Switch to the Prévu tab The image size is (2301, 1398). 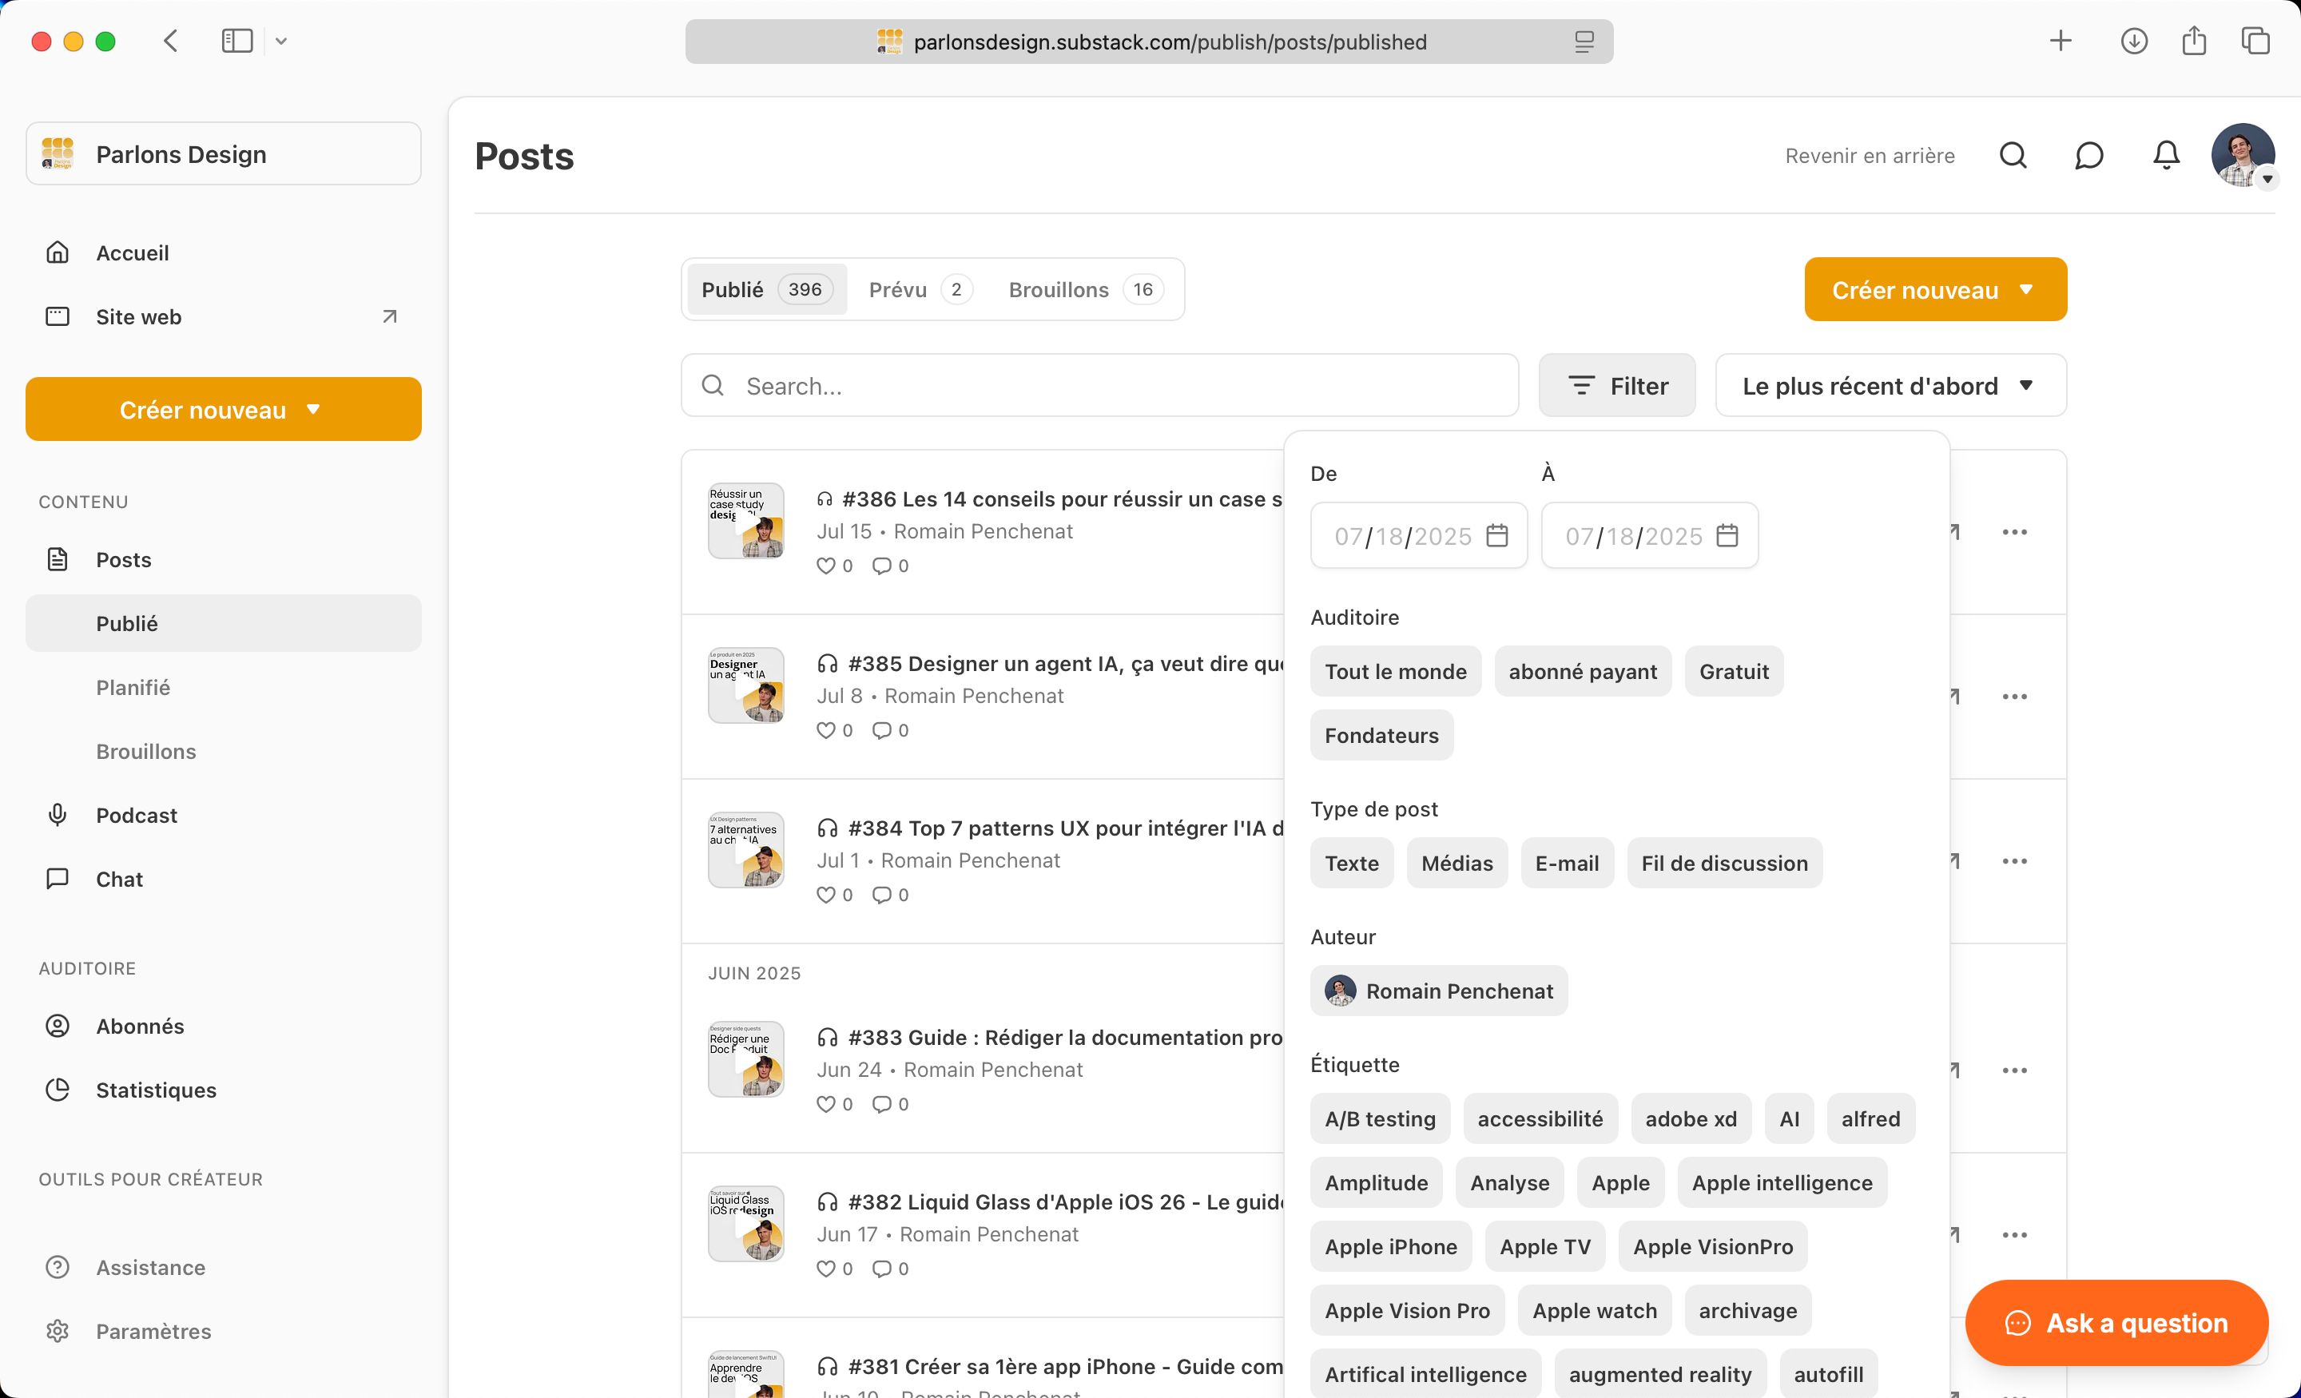coord(920,289)
